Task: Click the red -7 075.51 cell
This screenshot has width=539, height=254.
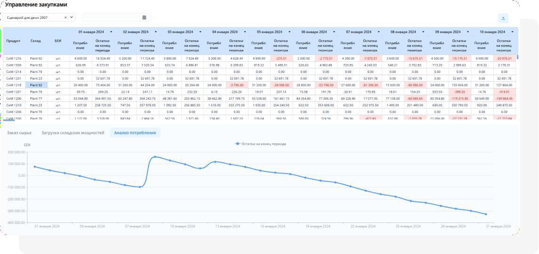Action: [x=370, y=58]
